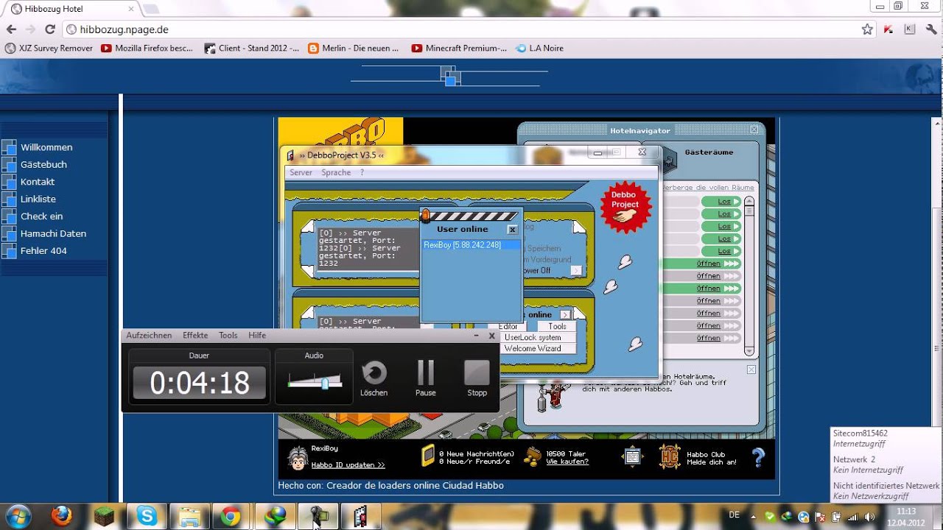943x530 pixels.
Task: Open Linkliste from the sidebar
Action: pyautogui.click(x=38, y=199)
